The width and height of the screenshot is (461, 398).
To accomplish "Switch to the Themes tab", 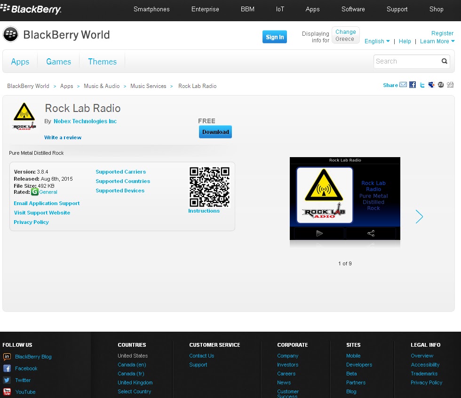I will (x=103, y=62).
